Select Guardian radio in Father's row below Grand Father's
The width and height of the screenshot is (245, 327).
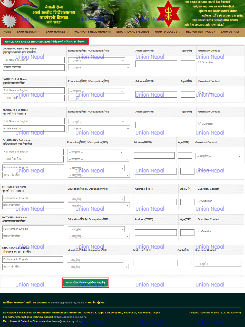(200, 93)
